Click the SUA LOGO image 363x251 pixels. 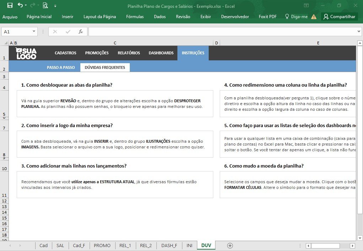tap(26, 53)
